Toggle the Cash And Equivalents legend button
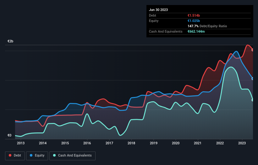Viewport: 258px width, 165px height. coord(72,156)
